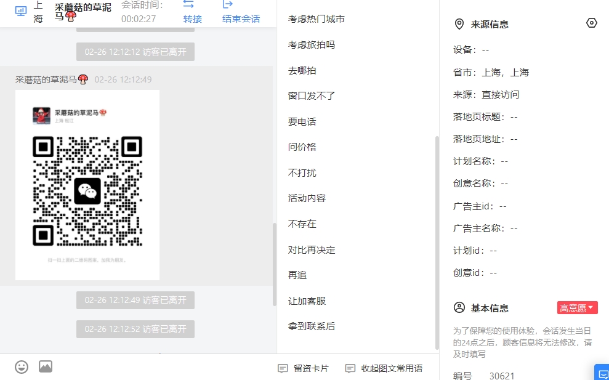Select quick phrase 窗口发不了

click(x=312, y=96)
